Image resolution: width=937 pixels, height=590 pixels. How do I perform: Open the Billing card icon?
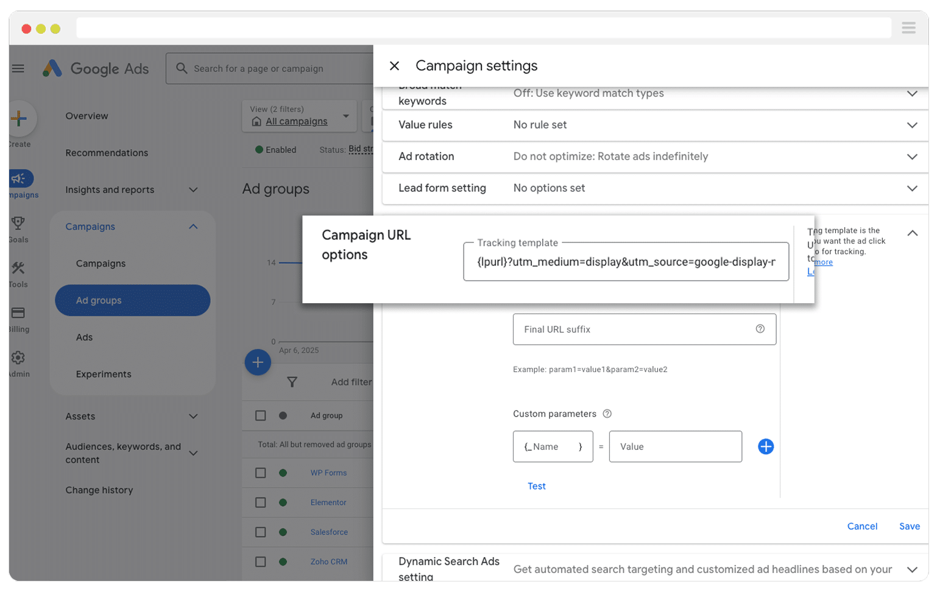coord(18,313)
